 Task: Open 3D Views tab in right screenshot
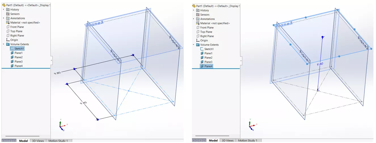tap(227, 141)
